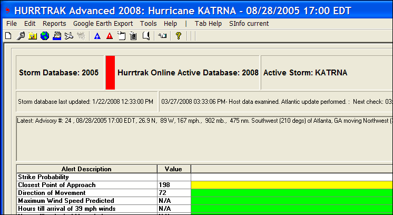Open the globe map icon
Screen dimensions: 393x215
coord(44,36)
